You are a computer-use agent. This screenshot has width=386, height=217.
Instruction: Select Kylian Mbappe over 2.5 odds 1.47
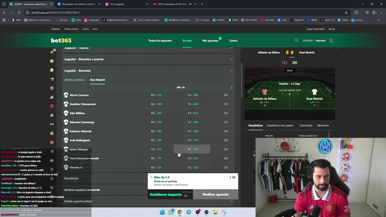pyautogui.click(x=192, y=149)
